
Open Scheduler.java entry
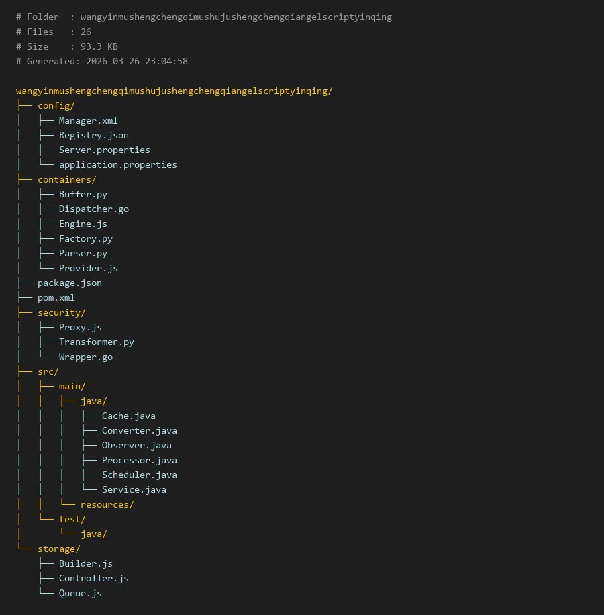[139, 475]
